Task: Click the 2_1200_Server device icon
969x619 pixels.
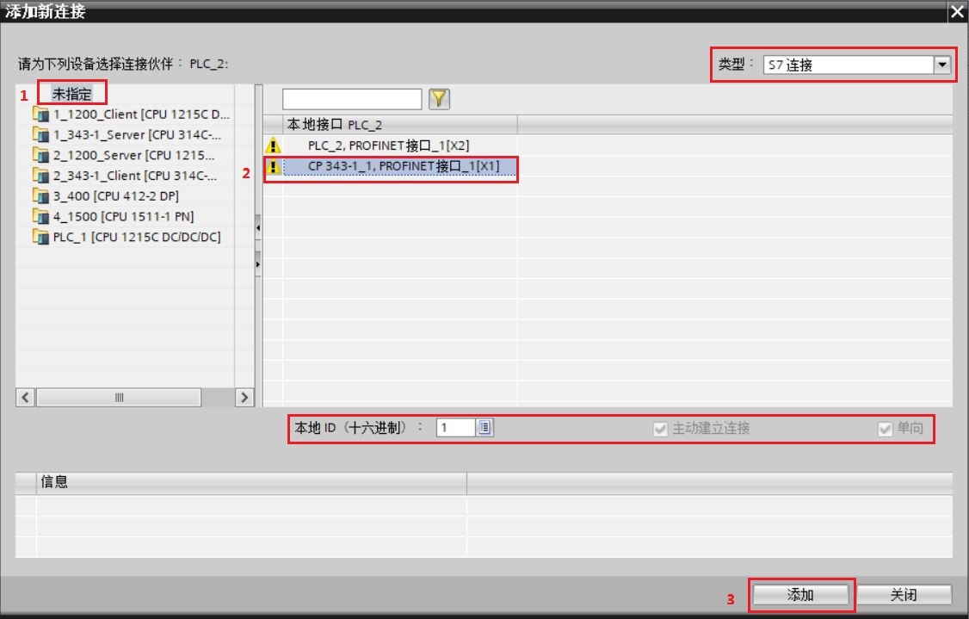Action: [40, 155]
